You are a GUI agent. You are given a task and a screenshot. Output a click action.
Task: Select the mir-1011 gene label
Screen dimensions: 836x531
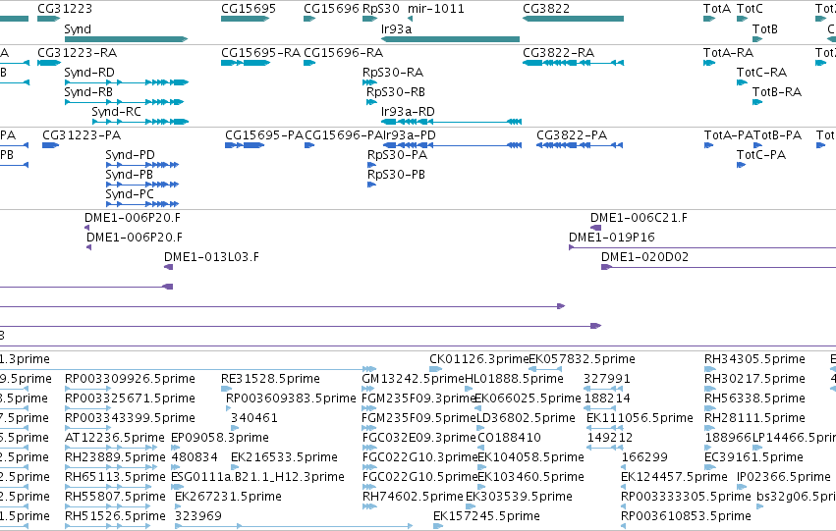pyautogui.click(x=435, y=9)
